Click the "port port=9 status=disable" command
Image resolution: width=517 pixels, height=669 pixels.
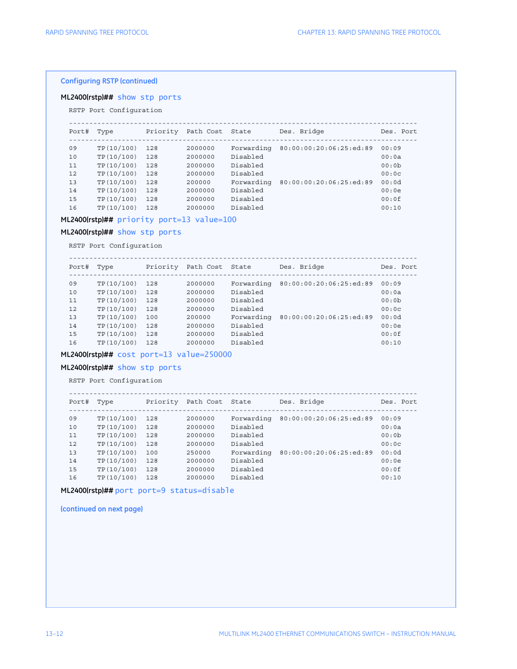pos(175,491)
